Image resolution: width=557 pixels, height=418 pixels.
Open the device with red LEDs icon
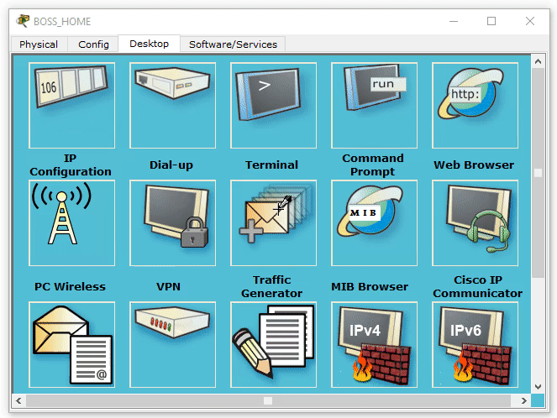(x=172, y=344)
